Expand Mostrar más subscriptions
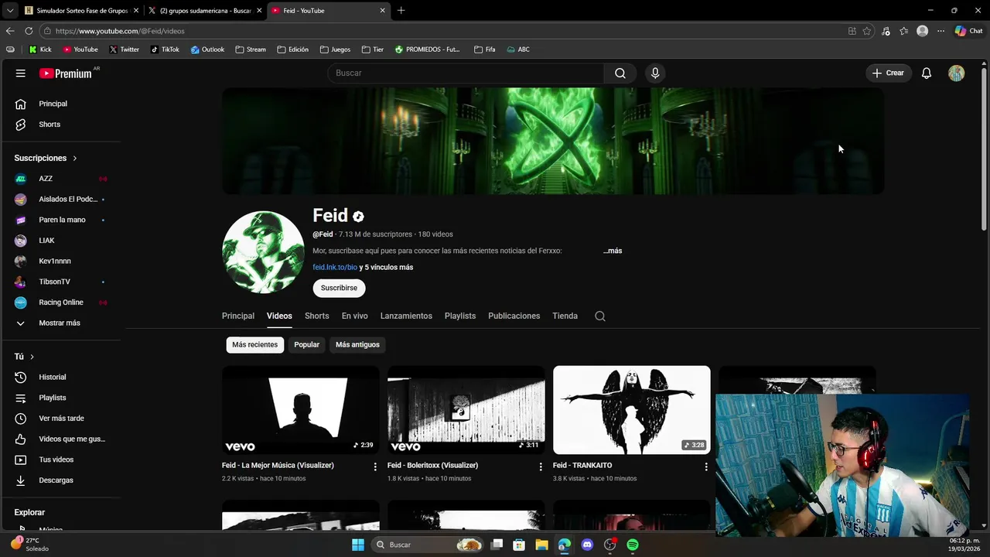The image size is (990, 557). click(x=61, y=323)
